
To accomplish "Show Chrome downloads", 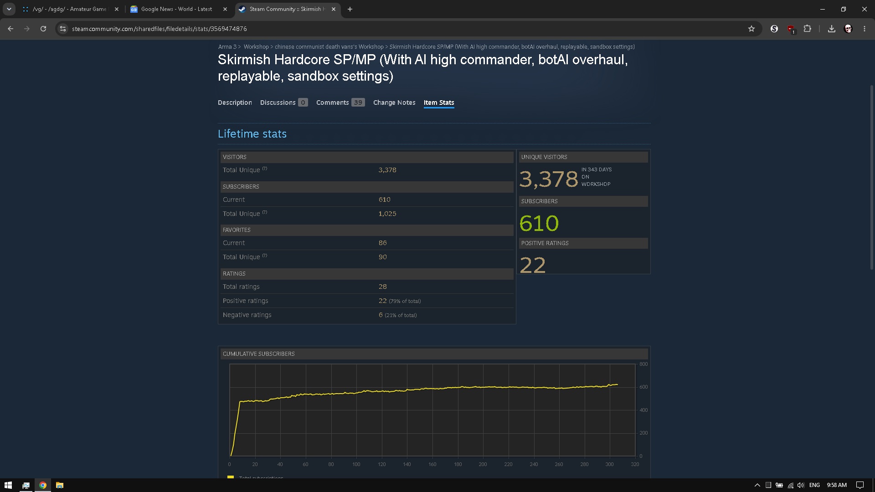I will point(832,29).
